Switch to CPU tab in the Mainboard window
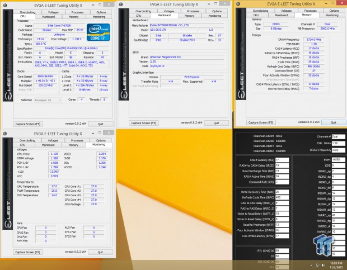Screen dimensions: 347x270 (139, 16)
